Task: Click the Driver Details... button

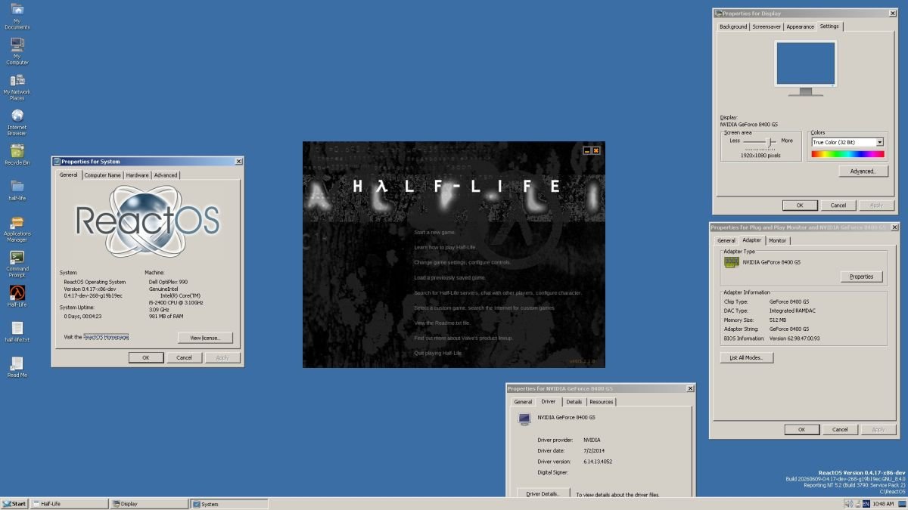Action: point(543,493)
